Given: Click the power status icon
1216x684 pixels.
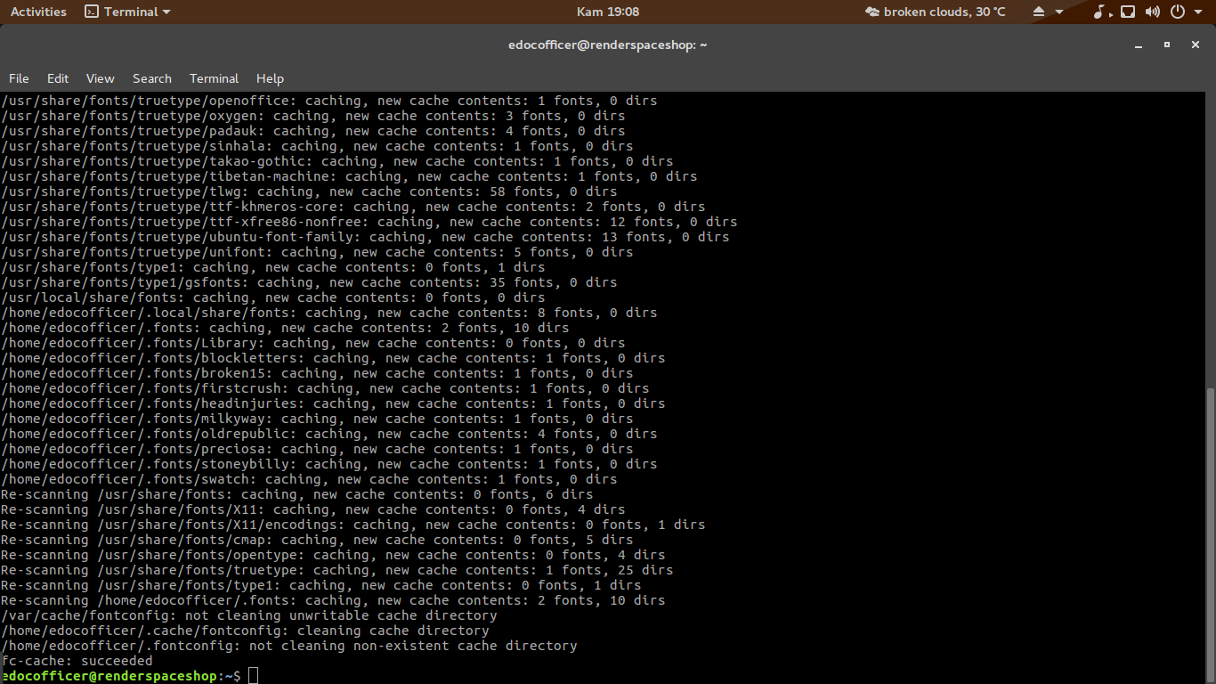Looking at the screenshot, I should click(1177, 12).
